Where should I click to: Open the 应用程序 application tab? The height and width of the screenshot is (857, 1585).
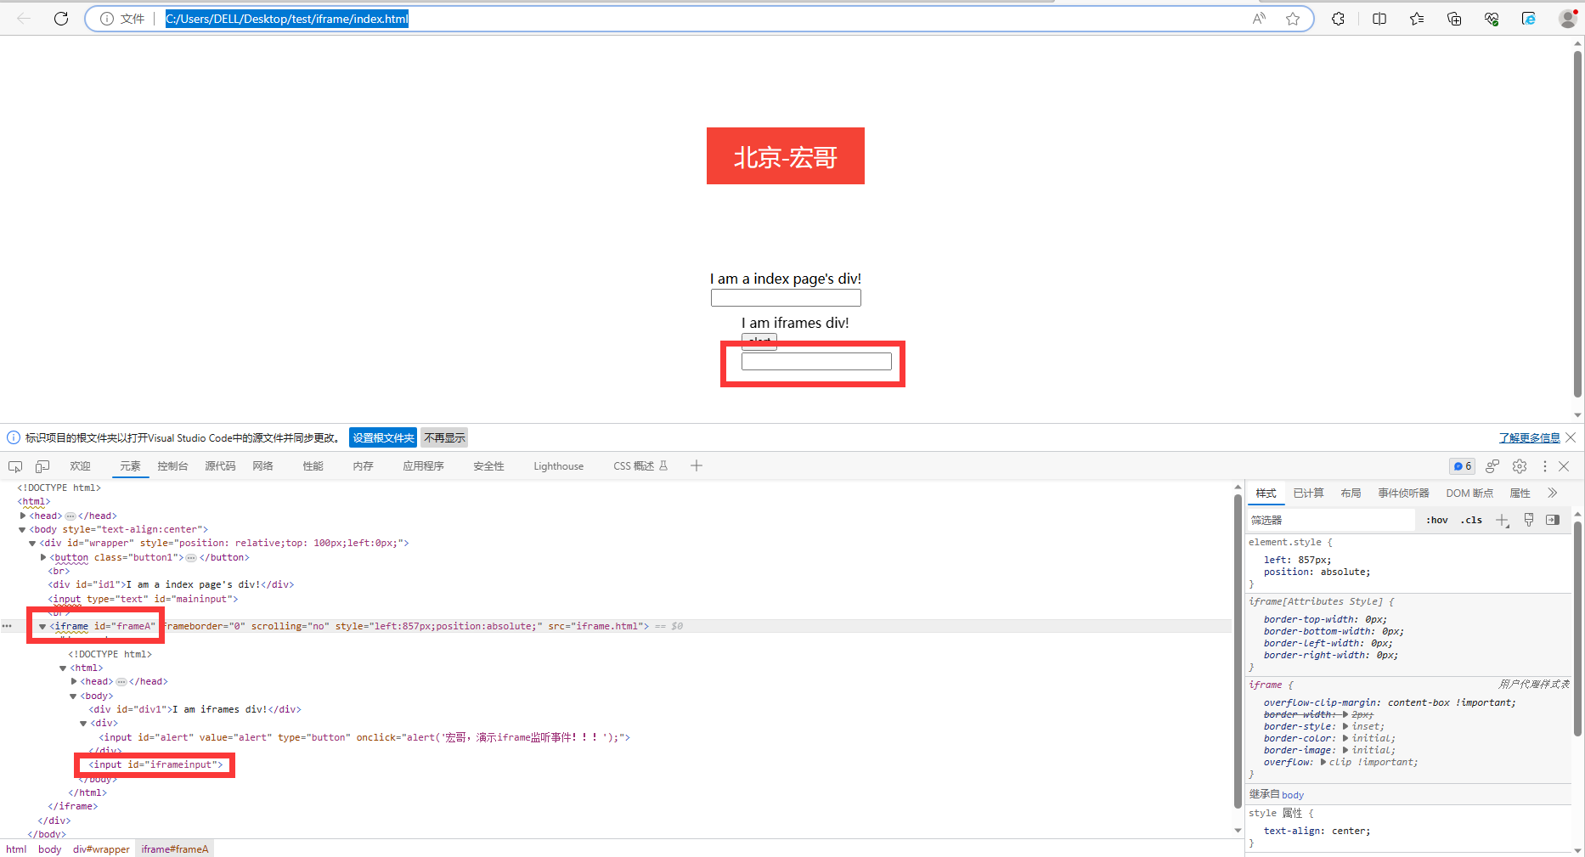(423, 466)
